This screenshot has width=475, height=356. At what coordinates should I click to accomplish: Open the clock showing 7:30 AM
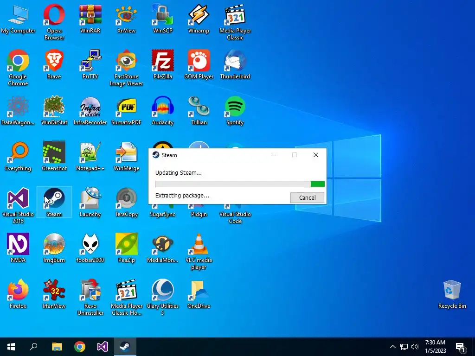coord(435,347)
